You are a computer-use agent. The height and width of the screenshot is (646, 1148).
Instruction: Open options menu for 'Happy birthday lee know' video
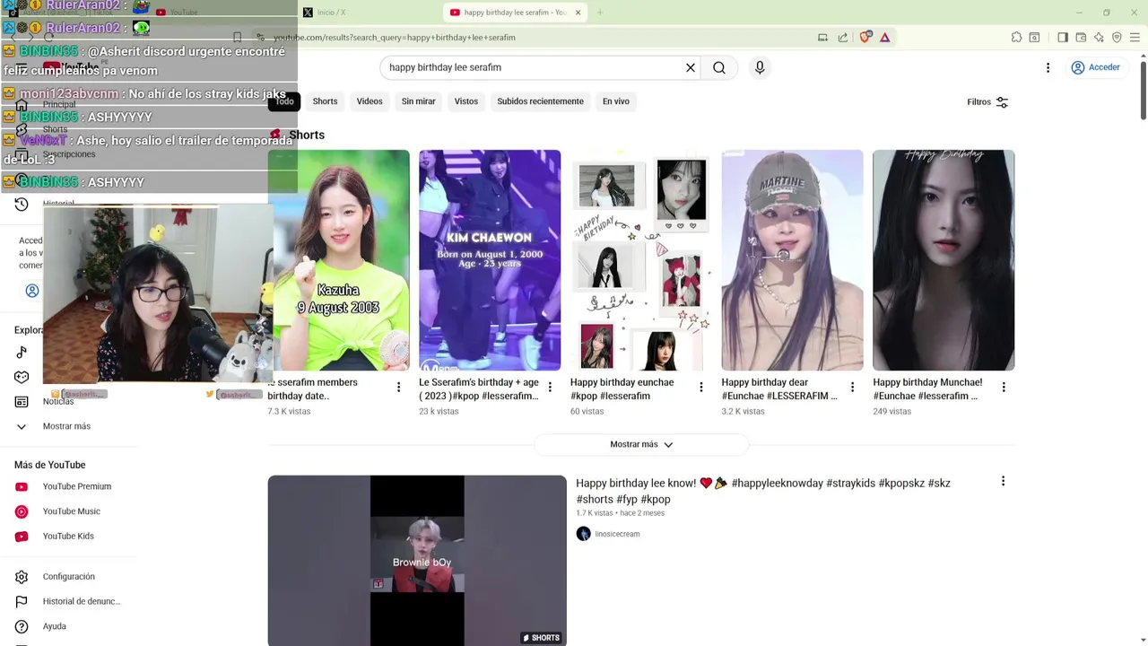click(x=1003, y=481)
